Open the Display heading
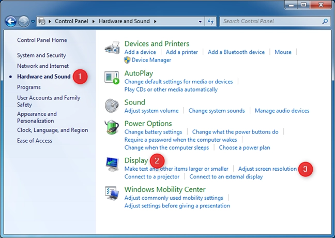335x238 pixels. (136, 160)
